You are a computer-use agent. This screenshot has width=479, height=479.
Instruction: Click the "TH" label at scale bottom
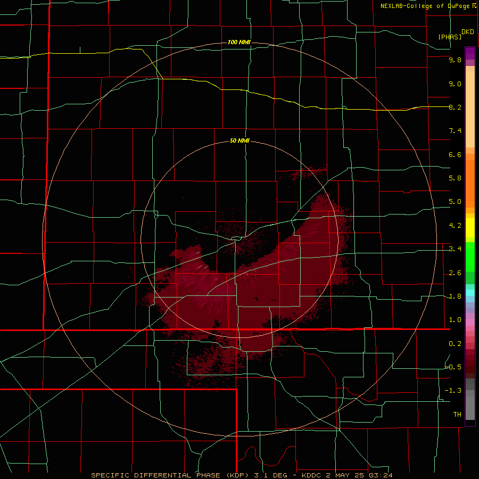457,415
